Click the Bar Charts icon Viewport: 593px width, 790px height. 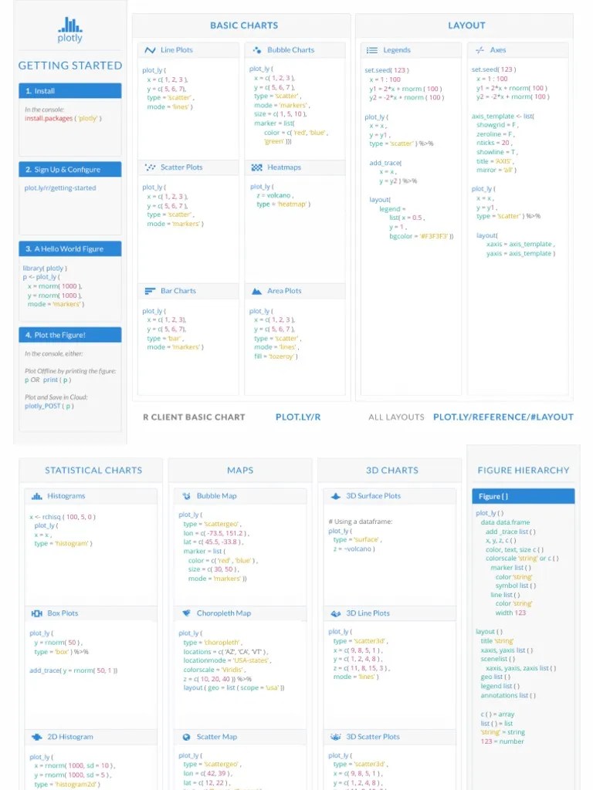click(x=150, y=291)
